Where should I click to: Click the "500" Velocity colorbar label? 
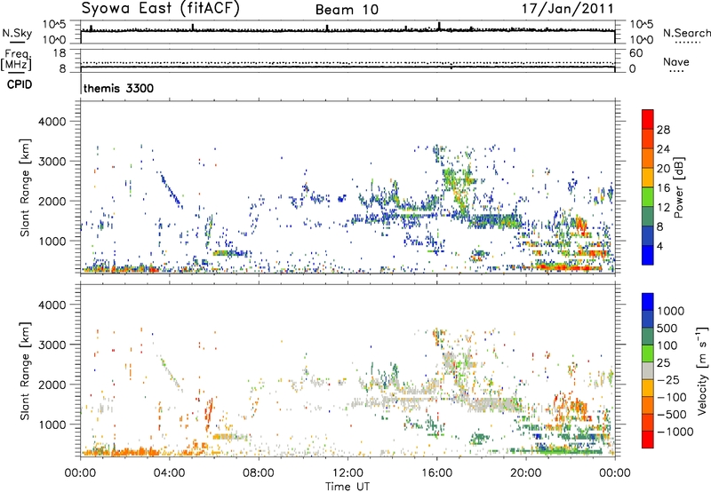coord(667,329)
